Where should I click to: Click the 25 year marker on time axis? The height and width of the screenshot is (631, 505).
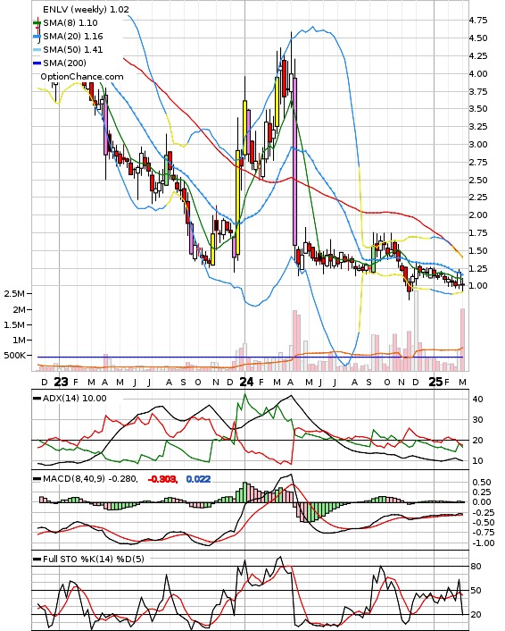click(435, 382)
